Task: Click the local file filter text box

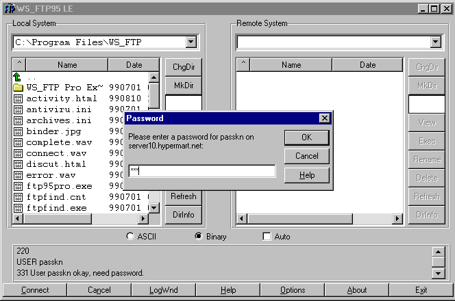Action: [x=184, y=103]
